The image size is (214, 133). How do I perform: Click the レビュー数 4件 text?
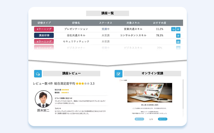(x=43, y=84)
